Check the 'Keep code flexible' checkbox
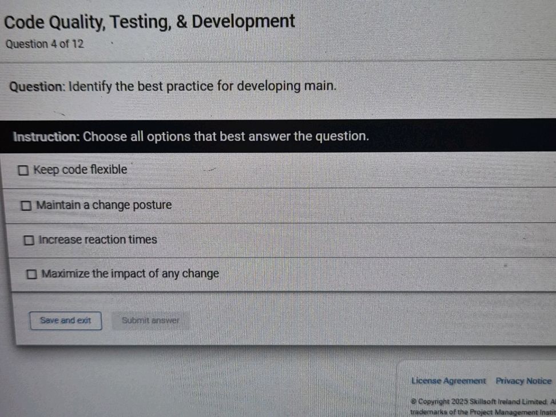This screenshot has height=417, width=556. (x=23, y=169)
